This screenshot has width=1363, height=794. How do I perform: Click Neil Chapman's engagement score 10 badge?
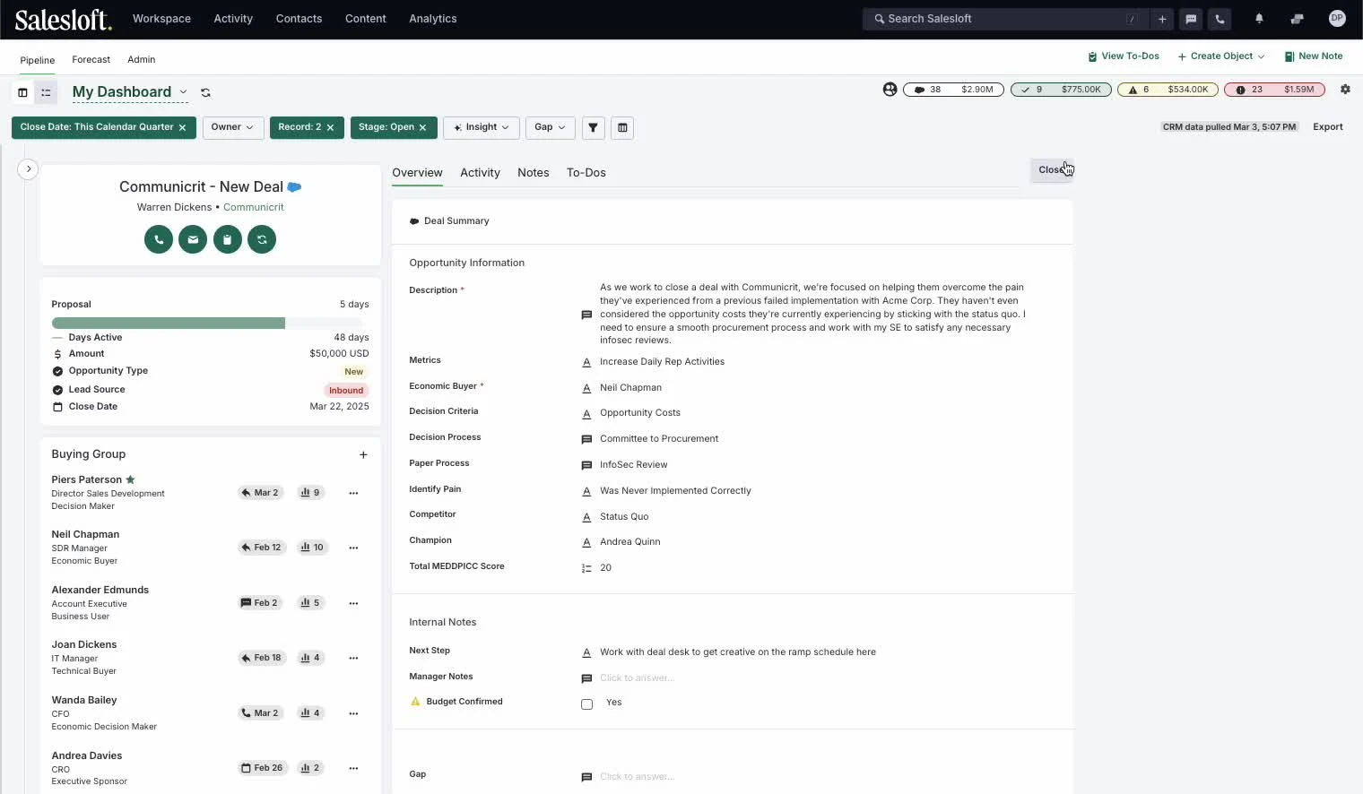point(312,548)
